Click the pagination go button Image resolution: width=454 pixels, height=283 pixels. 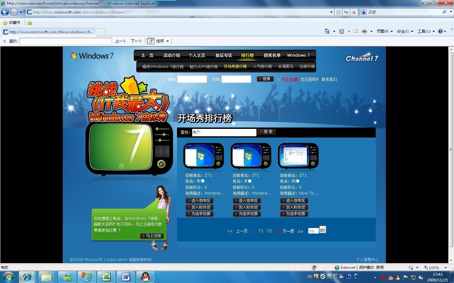322,230
